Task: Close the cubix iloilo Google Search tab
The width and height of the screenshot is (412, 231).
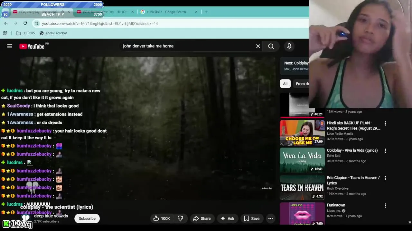Action: pos(196,12)
